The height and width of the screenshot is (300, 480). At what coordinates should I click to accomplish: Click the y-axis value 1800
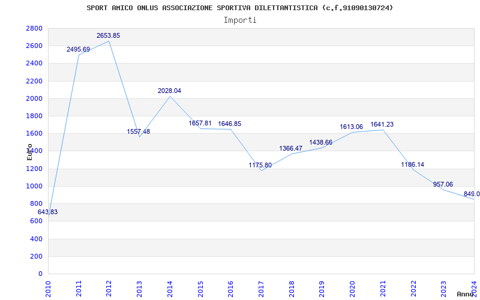click(x=34, y=116)
